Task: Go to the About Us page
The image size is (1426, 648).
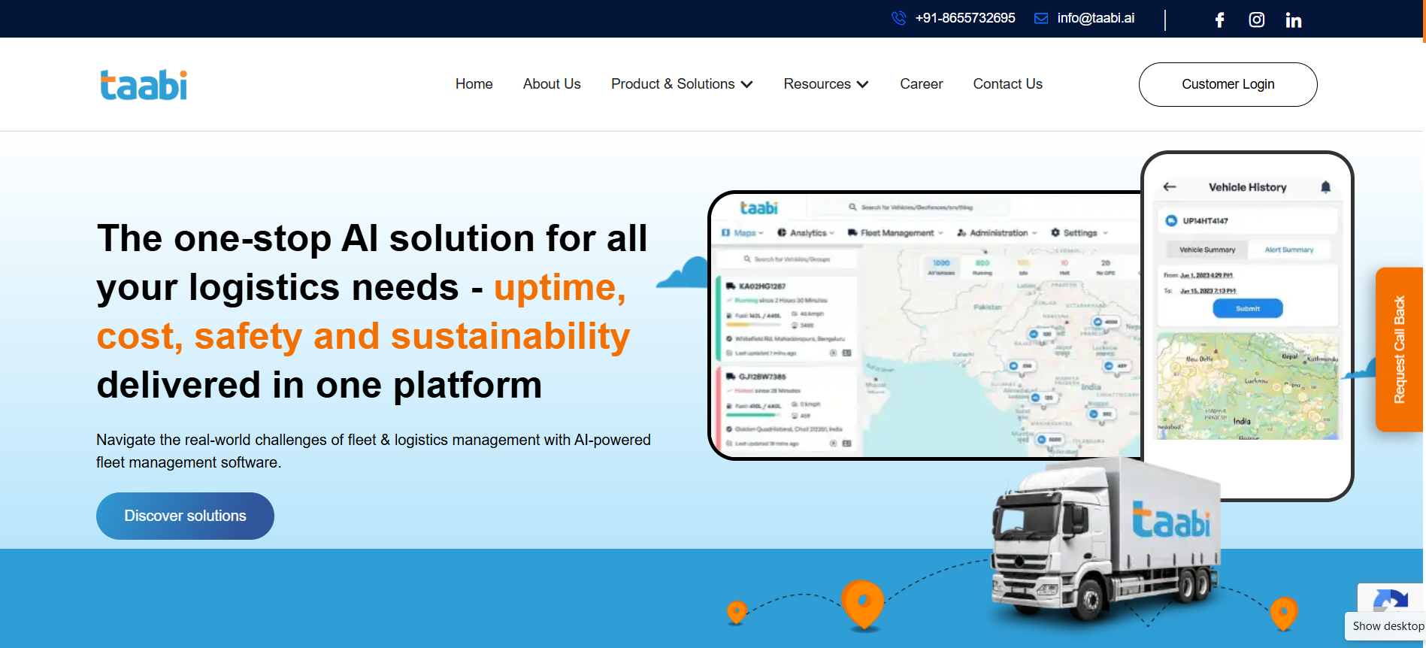Action: click(x=552, y=84)
